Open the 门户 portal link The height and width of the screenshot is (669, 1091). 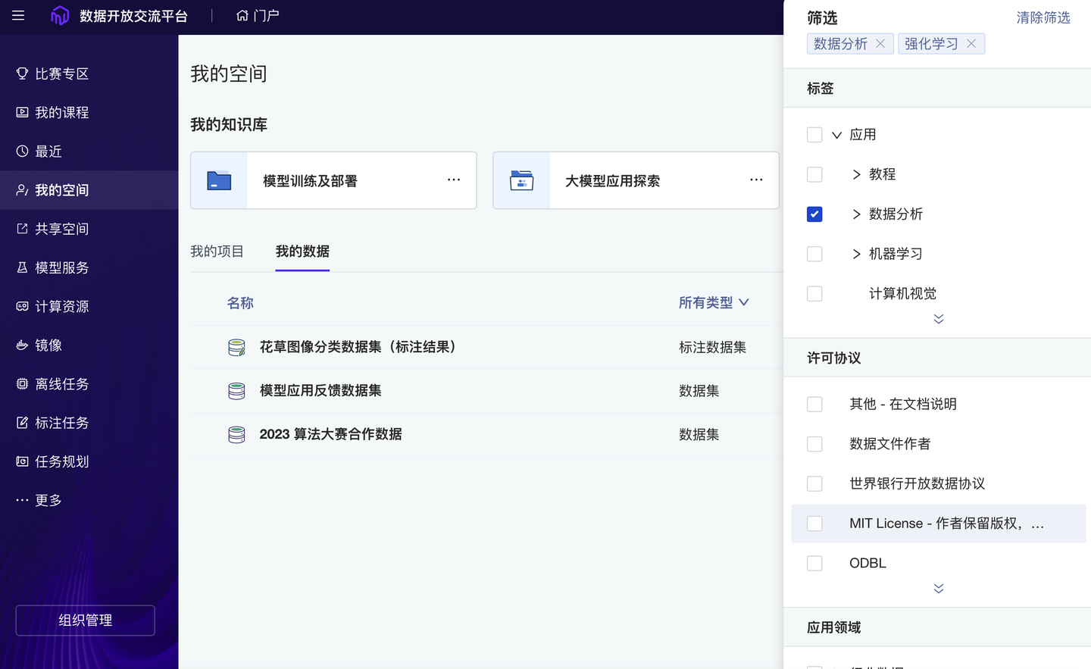[x=258, y=15]
